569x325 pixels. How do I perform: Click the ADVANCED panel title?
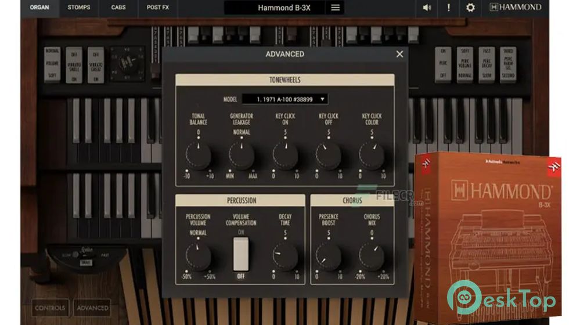pos(285,54)
